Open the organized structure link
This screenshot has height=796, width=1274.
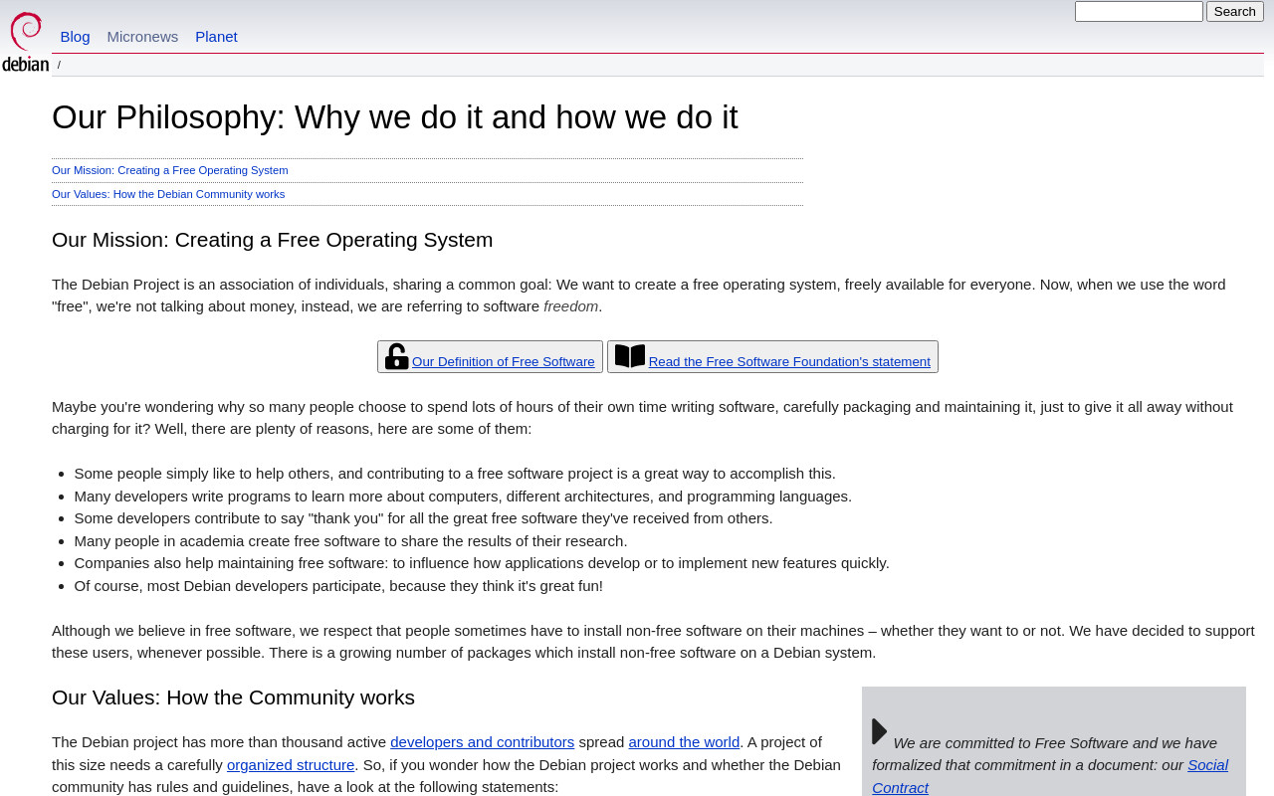click(x=291, y=765)
